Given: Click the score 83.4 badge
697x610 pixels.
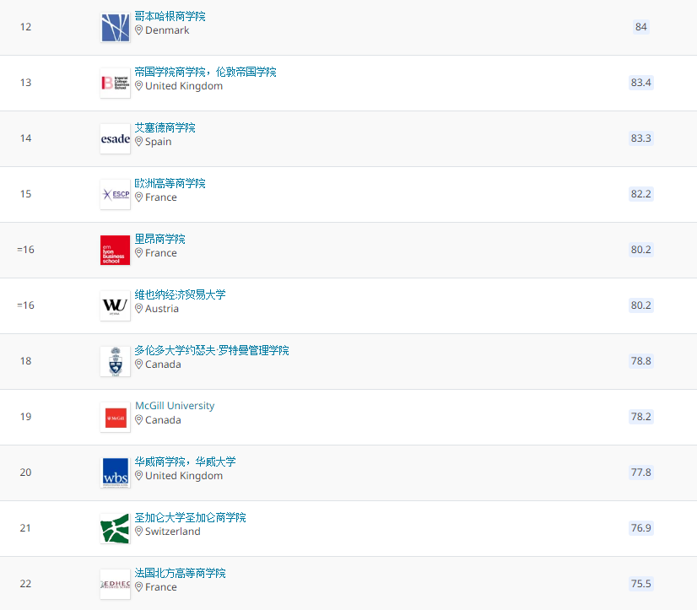Looking at the screenshot, I should (x=641, y=82).
